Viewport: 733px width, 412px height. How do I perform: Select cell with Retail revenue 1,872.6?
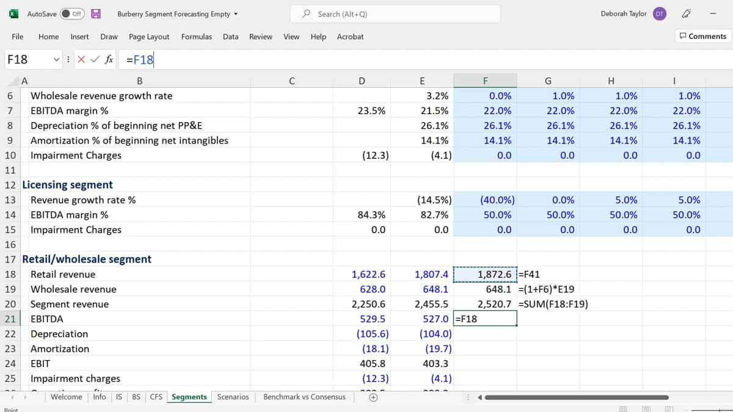[x=485, y=275]
